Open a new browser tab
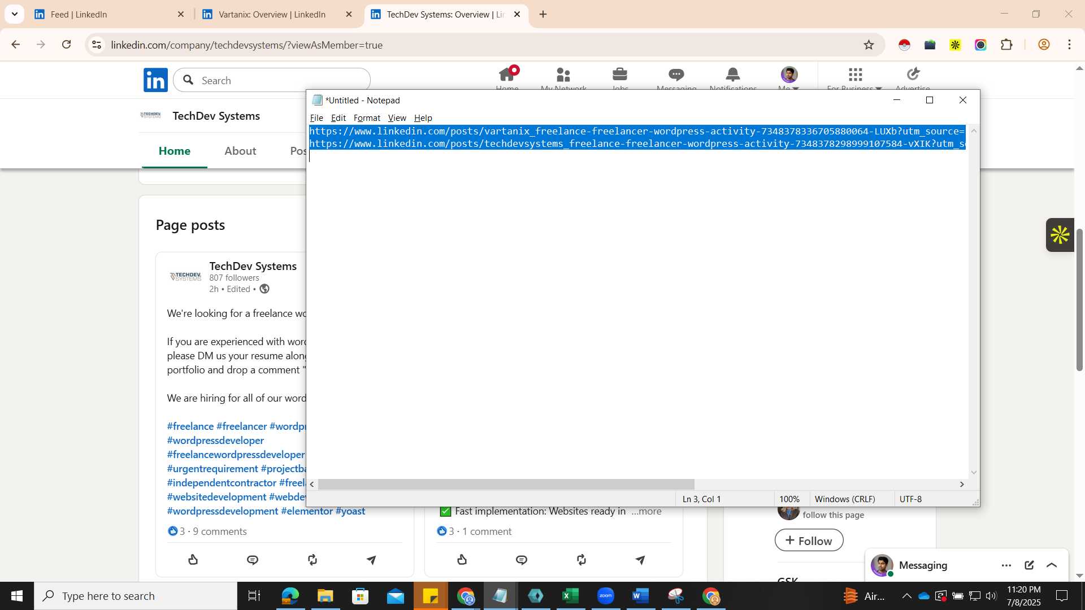The image size is (1085, 610). pyautogui.click(x=543, y=14)
